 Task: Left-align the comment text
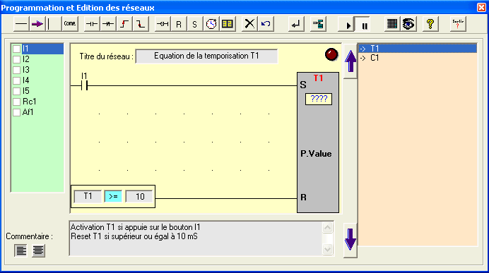21,250
